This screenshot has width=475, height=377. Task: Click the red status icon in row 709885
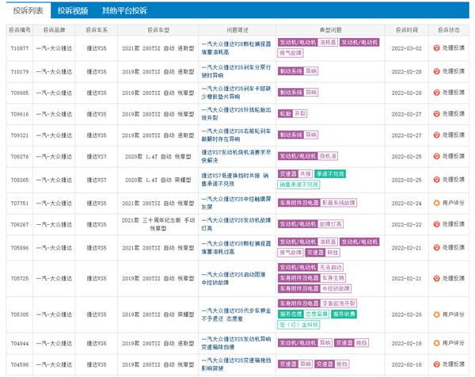click(x=436, y=93)
